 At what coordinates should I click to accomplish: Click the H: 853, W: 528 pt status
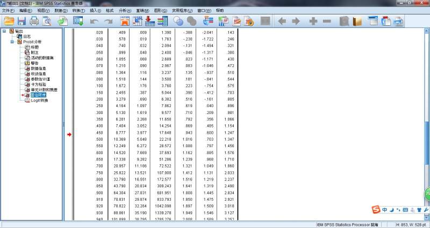pyautogui.click(x=411, y=225)
